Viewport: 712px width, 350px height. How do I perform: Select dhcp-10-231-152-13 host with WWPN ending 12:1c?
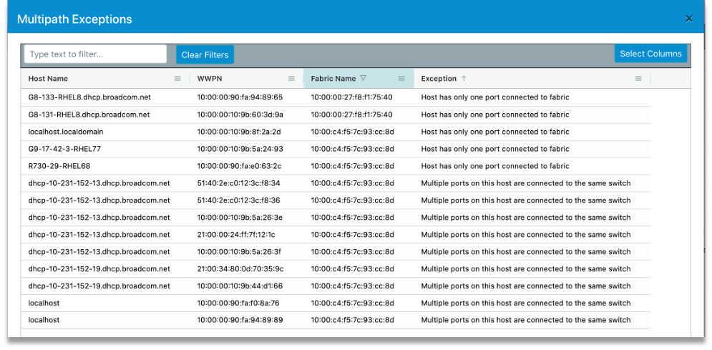click(99, 235)
